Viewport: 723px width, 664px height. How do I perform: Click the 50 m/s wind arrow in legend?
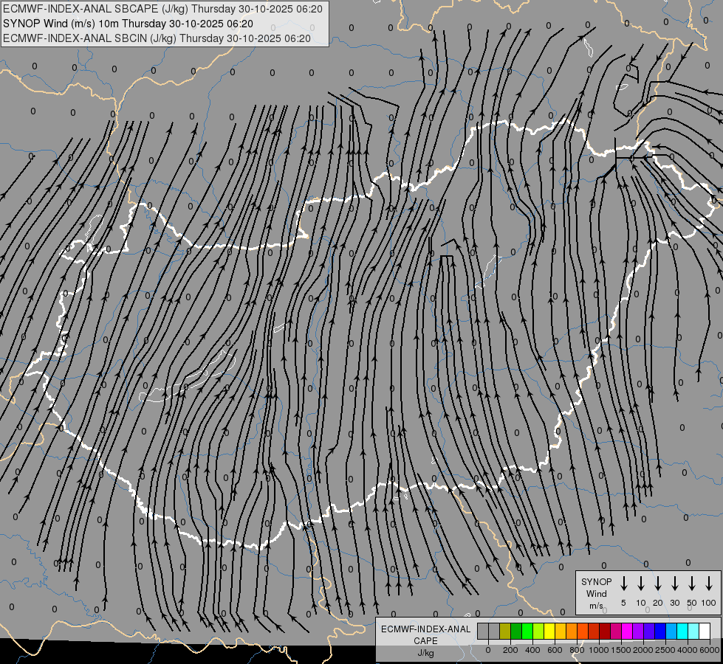coord(692,584)
